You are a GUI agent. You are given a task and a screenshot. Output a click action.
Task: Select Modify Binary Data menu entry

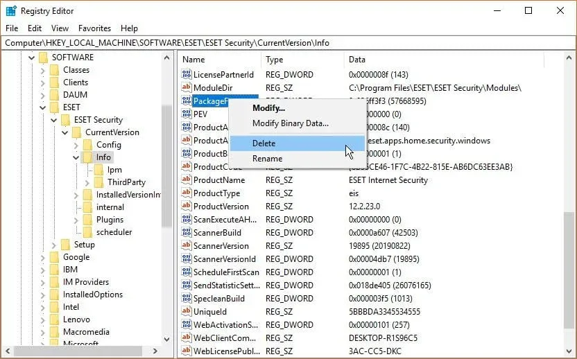pyautogui.click(x=291, y=123)
